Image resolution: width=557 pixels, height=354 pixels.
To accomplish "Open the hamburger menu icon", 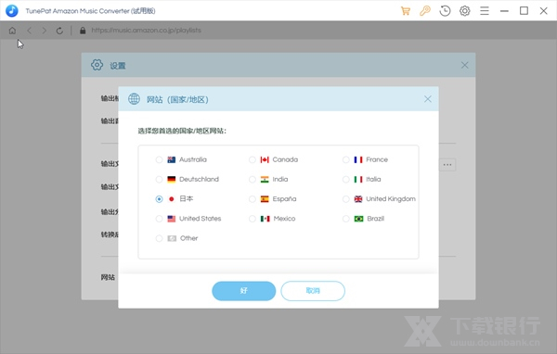I will coord(485,11).
